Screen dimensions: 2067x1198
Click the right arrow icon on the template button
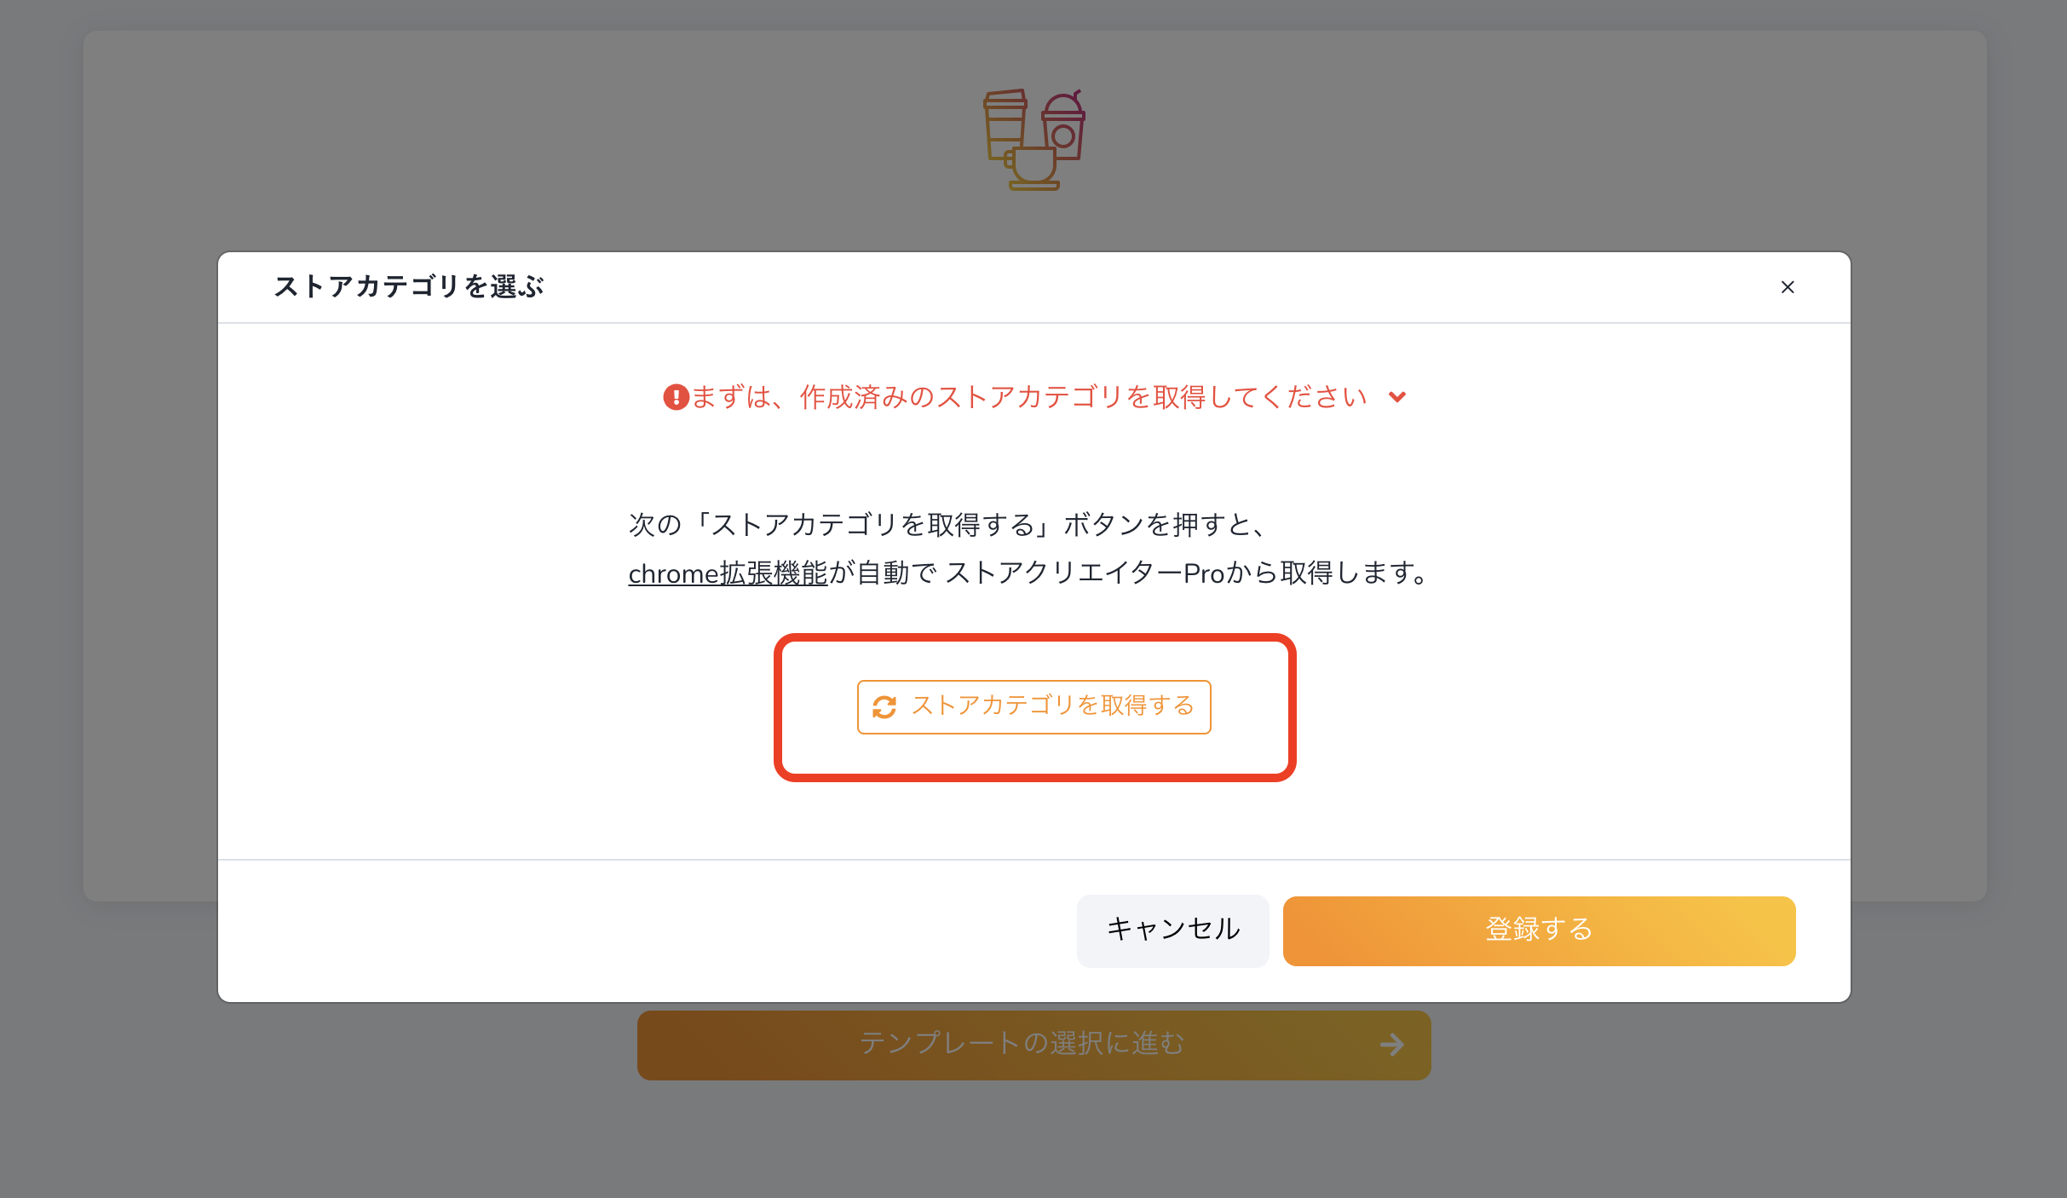1392,1045
